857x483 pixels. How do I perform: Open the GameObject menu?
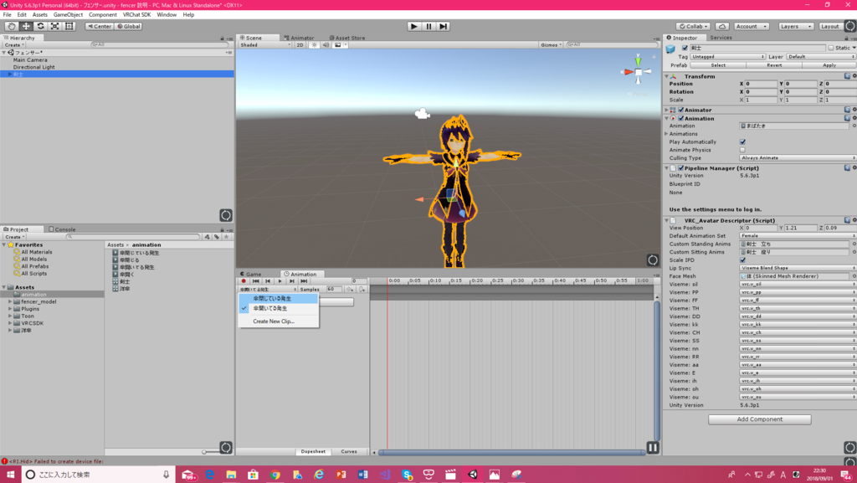(68, 15)
